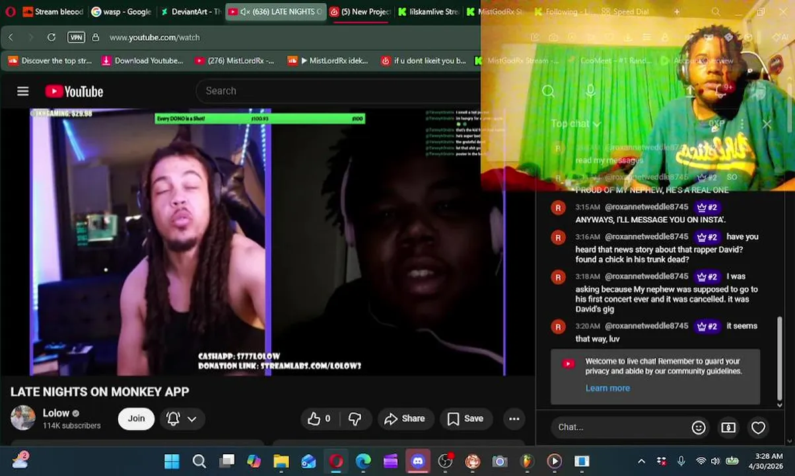Open the weather widget on the taskbar
The height and width of the screenshot is (476, 795).
click(x=20, y=460)
